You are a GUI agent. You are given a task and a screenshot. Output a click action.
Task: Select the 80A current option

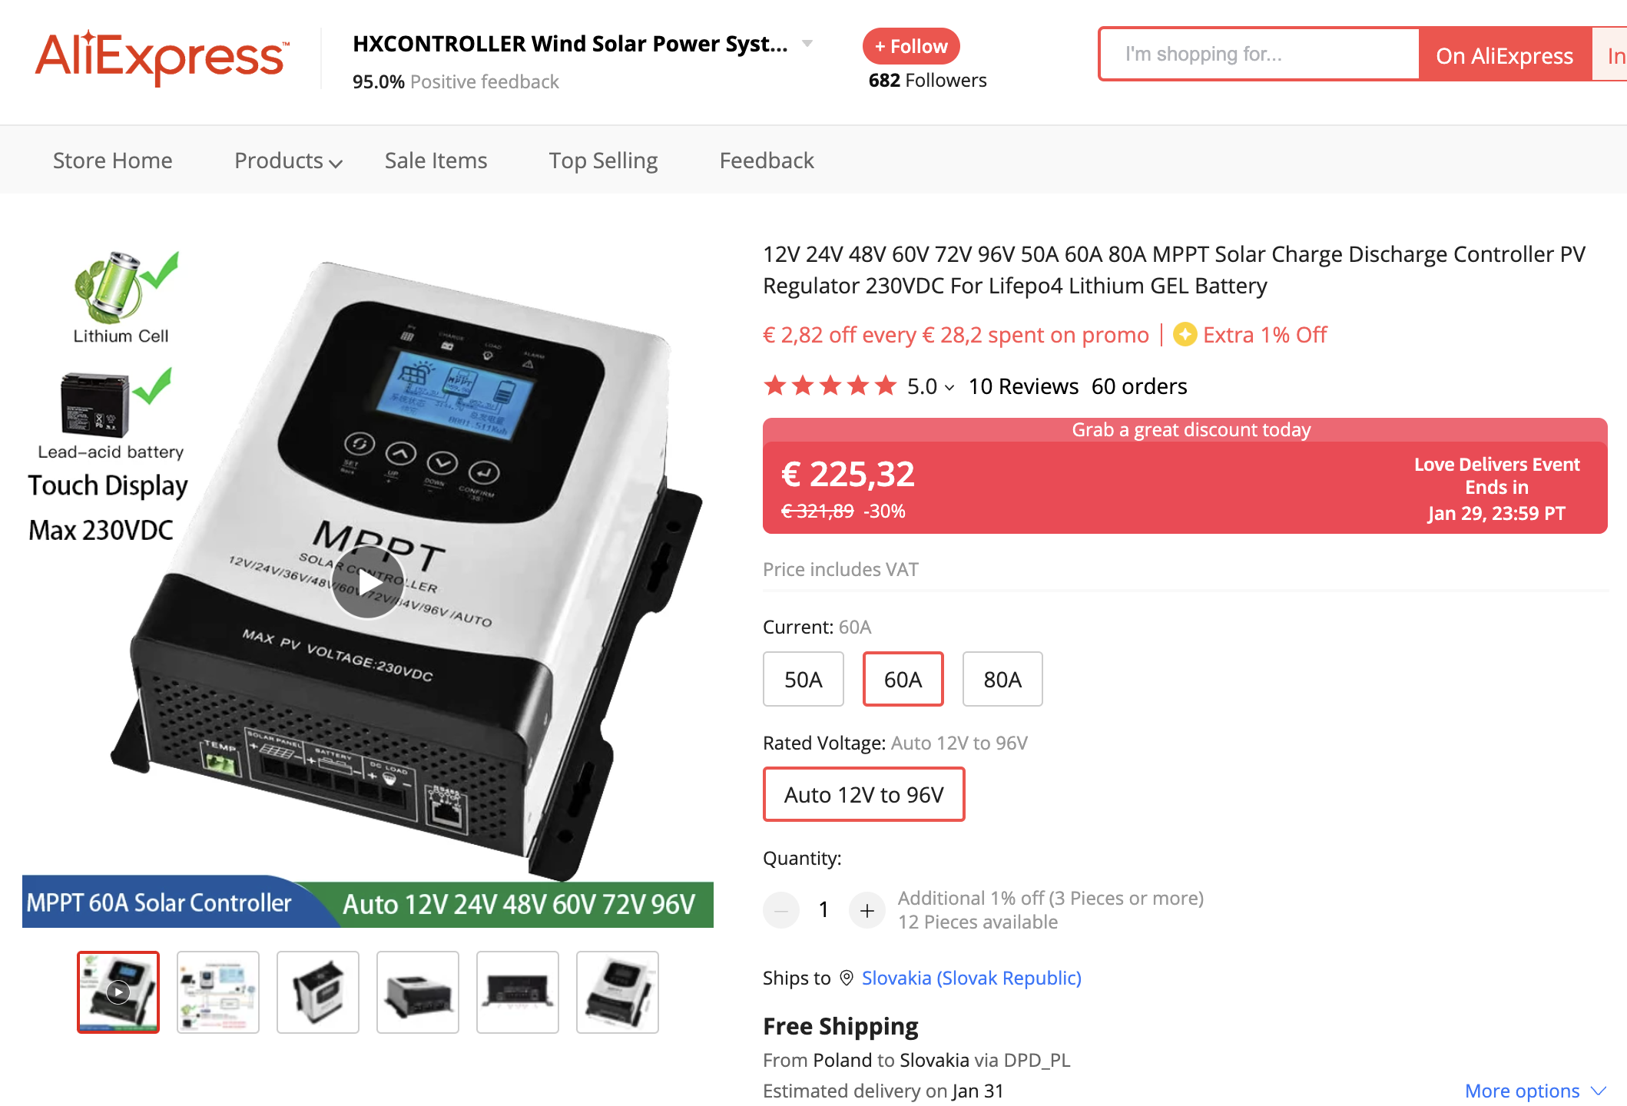tap(1002, 679)
